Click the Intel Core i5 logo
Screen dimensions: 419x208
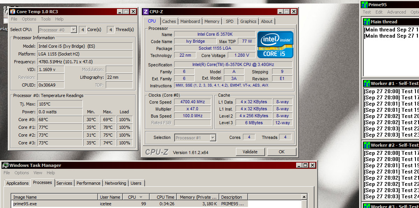click(275, 45)
